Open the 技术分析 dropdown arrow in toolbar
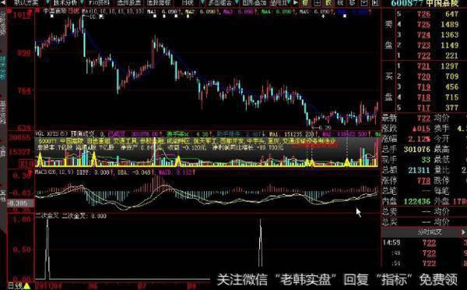467x290 pixels. coord(82,2)
